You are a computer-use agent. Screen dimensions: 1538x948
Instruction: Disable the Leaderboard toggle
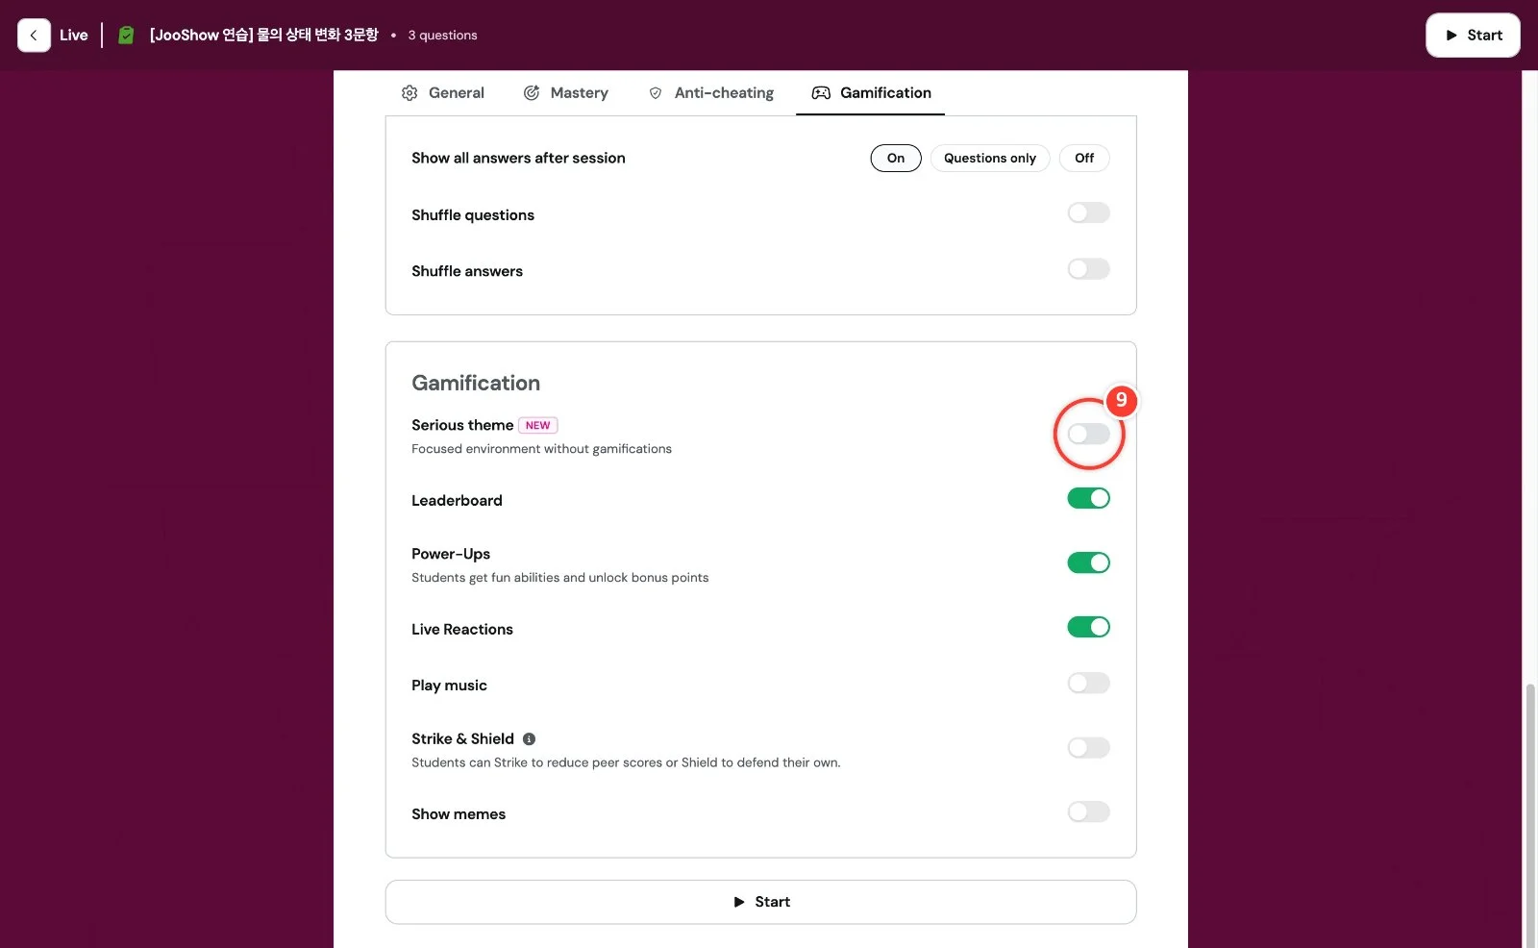tap(1088, 498)
